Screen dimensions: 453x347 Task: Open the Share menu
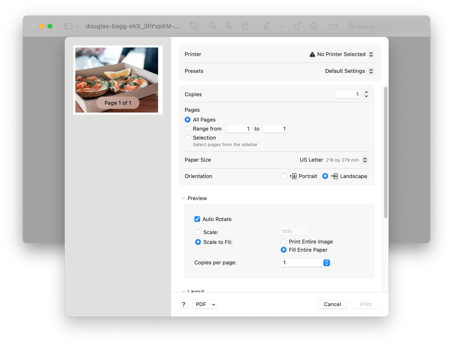pyautogui.click(x=245, y=26)
